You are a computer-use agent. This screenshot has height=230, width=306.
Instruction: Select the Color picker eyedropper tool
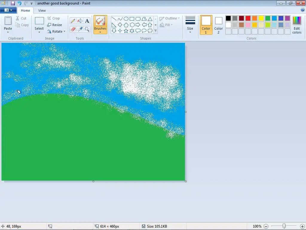80,29
